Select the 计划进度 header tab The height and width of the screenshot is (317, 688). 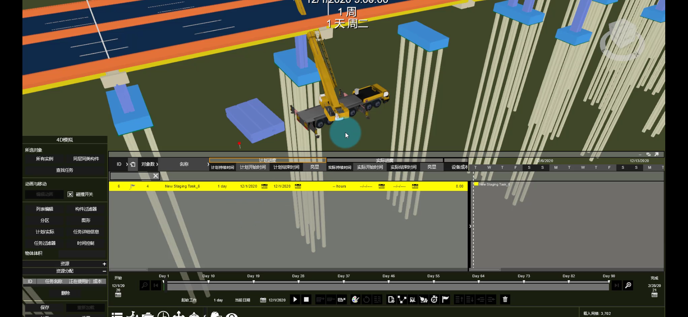267,160
